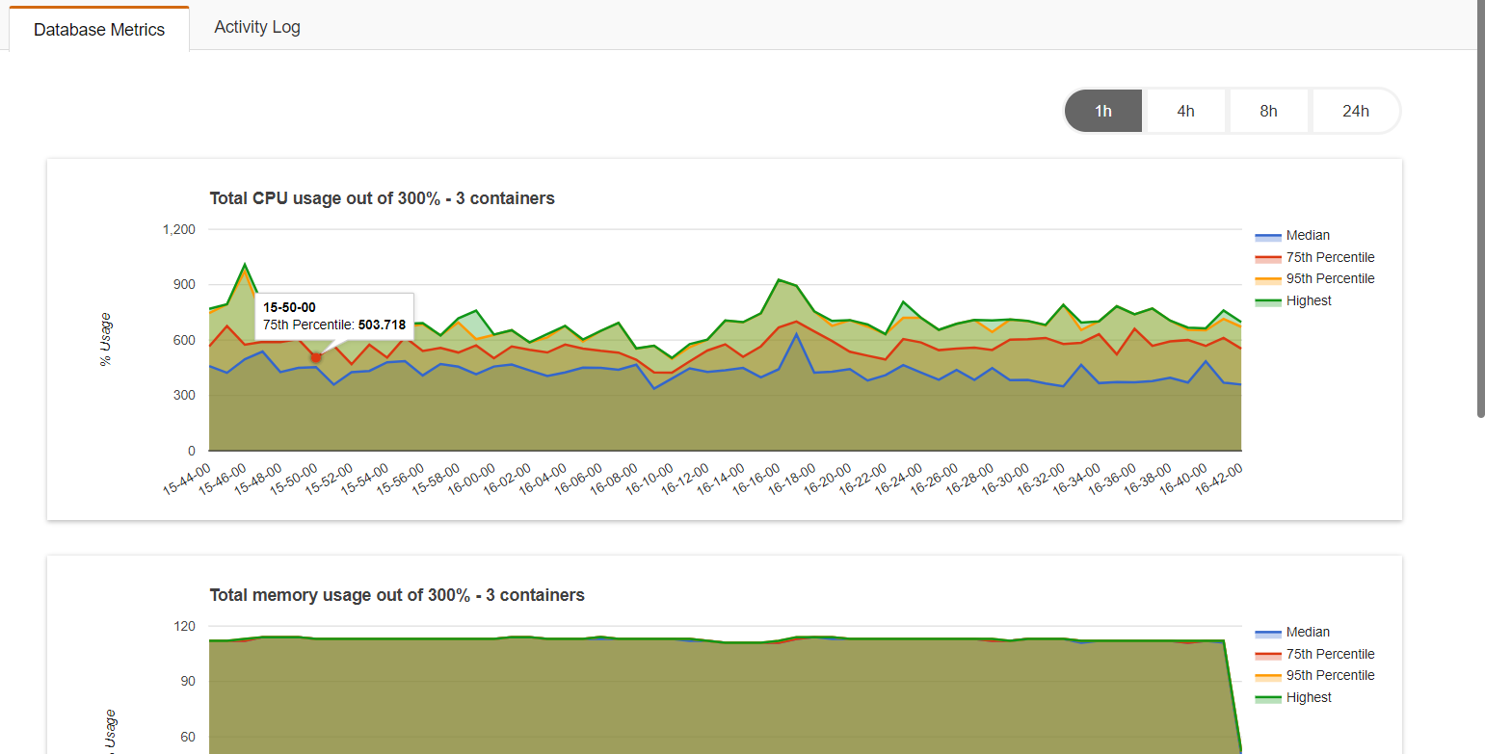Viewport: 1485px width, 754px height.
Task: Click the page vertical scrollbar thumb
Action: coord(1480,208)
